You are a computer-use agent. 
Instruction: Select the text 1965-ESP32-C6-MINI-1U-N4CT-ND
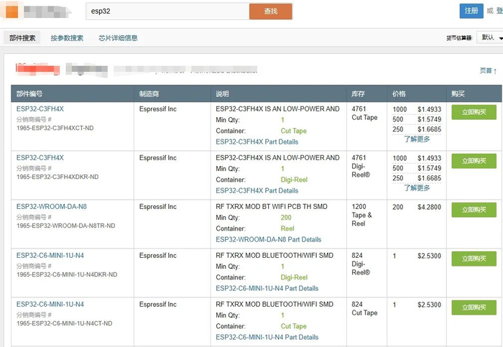pos(65,323)
